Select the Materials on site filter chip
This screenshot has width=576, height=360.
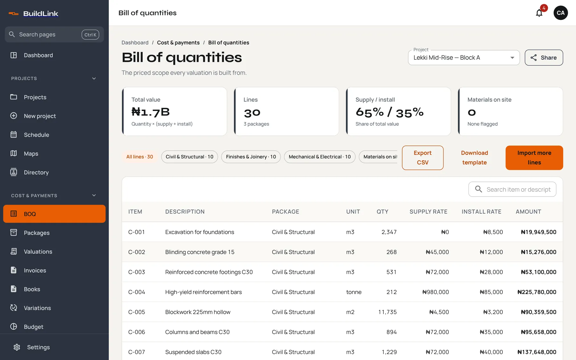pos(378,157)
